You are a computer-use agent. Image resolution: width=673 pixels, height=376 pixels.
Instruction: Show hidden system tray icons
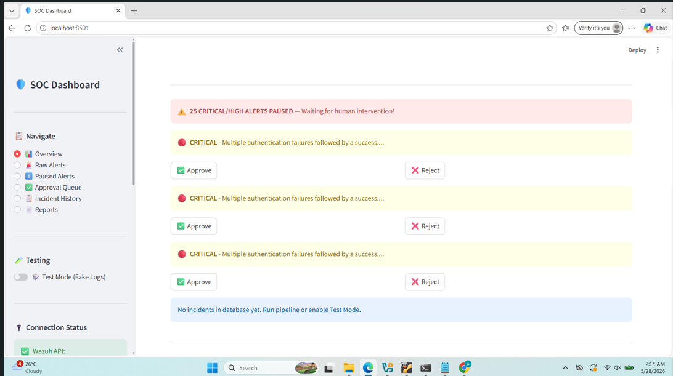[x=565, y=368]
